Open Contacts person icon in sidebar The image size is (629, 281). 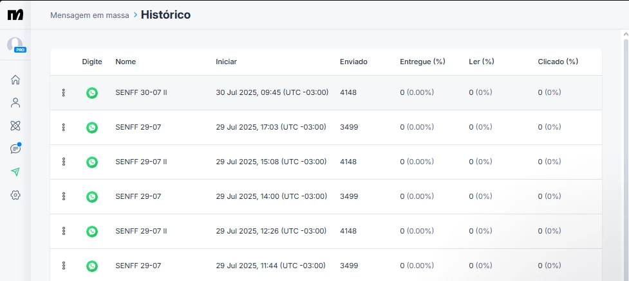click(x=15, y=103)
